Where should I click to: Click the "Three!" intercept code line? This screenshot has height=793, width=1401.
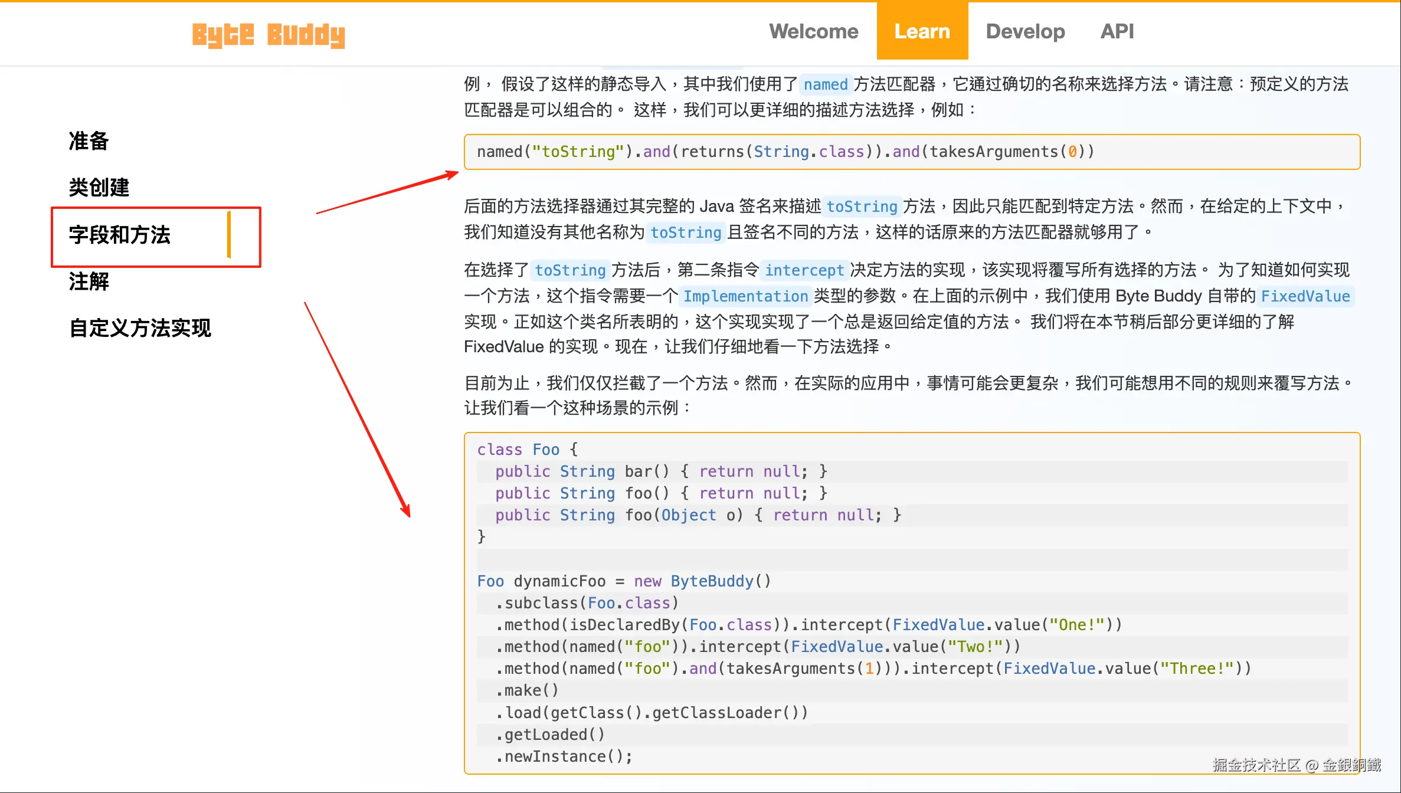coord(872,669)
